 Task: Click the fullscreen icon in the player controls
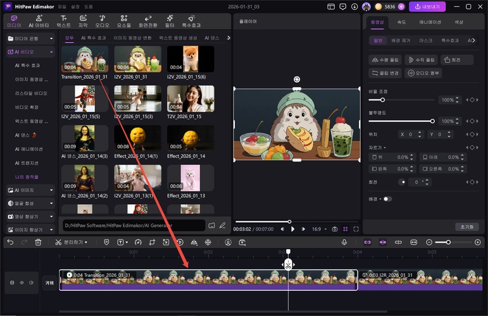pyautogui.click(x=356, y=229)
